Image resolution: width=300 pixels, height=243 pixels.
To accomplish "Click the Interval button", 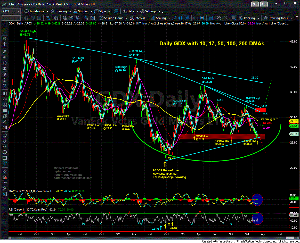I will [x=137, y=18].
